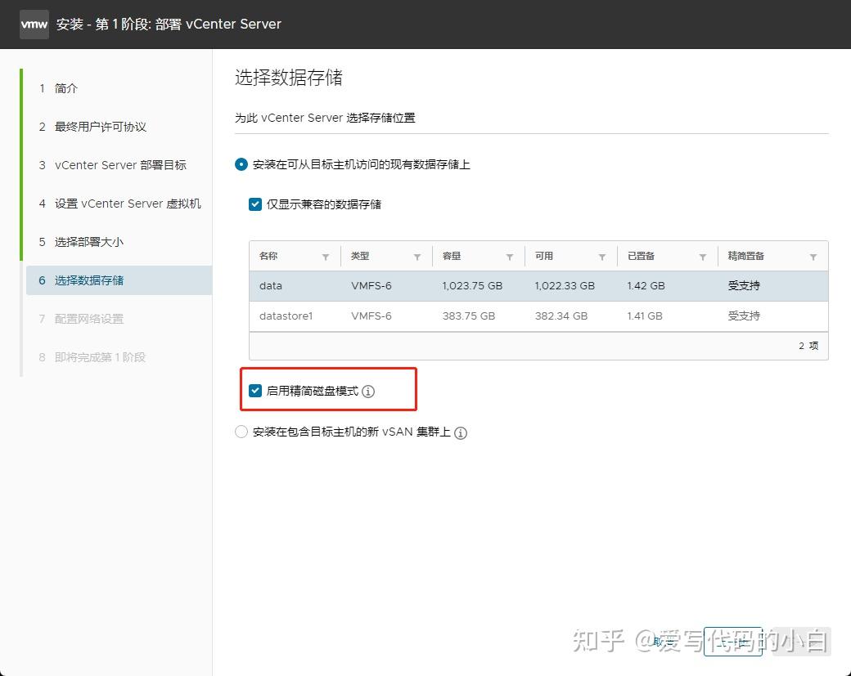Click the grey next button at bottom right
Viewport: 851px width, 676px height.
(802, 642)
